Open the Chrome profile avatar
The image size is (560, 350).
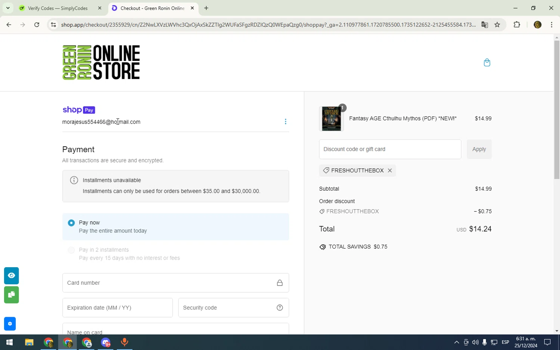pos(538,25)
